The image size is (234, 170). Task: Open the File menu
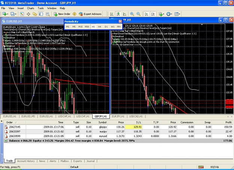(x=3, y=8)
